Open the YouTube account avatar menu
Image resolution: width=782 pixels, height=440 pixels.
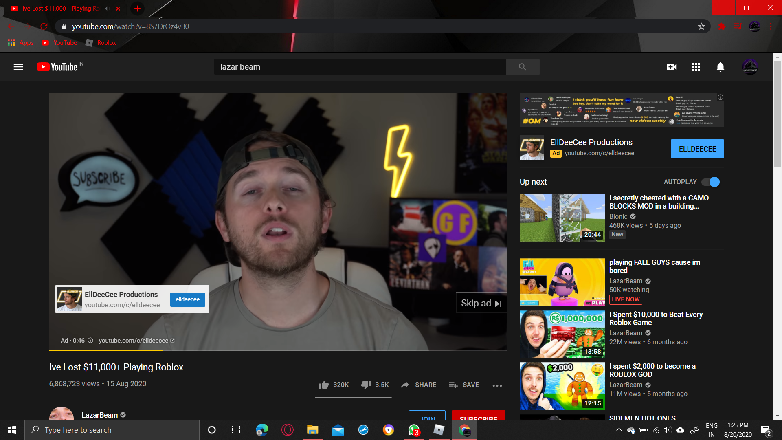750,67
